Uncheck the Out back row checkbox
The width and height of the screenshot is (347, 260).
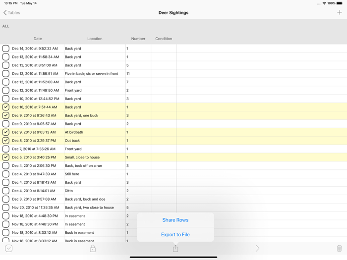(x=6, y=140)
